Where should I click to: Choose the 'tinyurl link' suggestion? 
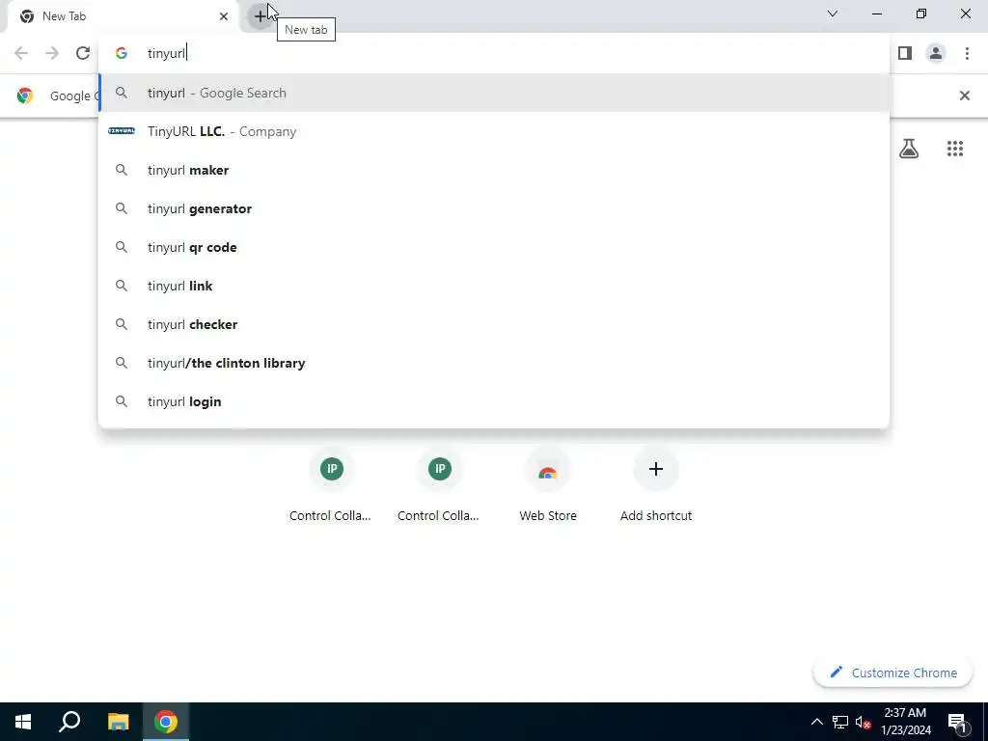click(x=494, y=286)
